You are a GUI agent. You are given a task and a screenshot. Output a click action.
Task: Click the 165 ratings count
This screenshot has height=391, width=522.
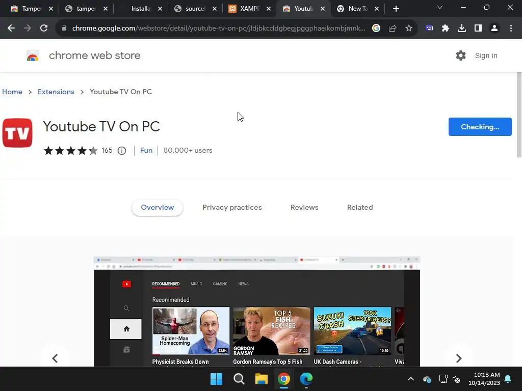pyautogui.click(x=107, y=150)
